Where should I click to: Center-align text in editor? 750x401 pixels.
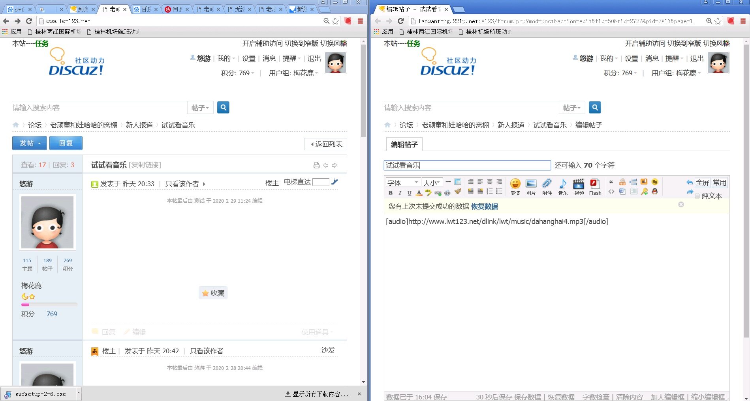tap(490, 182)
